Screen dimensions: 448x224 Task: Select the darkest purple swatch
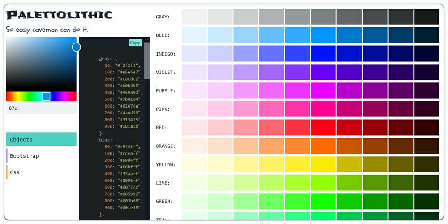[x=426, y=90]
